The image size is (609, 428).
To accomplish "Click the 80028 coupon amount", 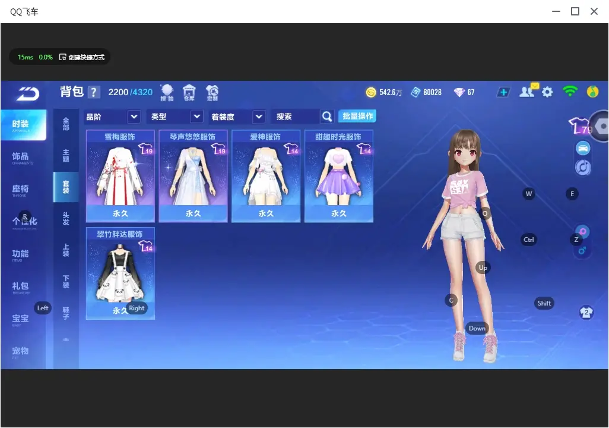I will (432, 92).
